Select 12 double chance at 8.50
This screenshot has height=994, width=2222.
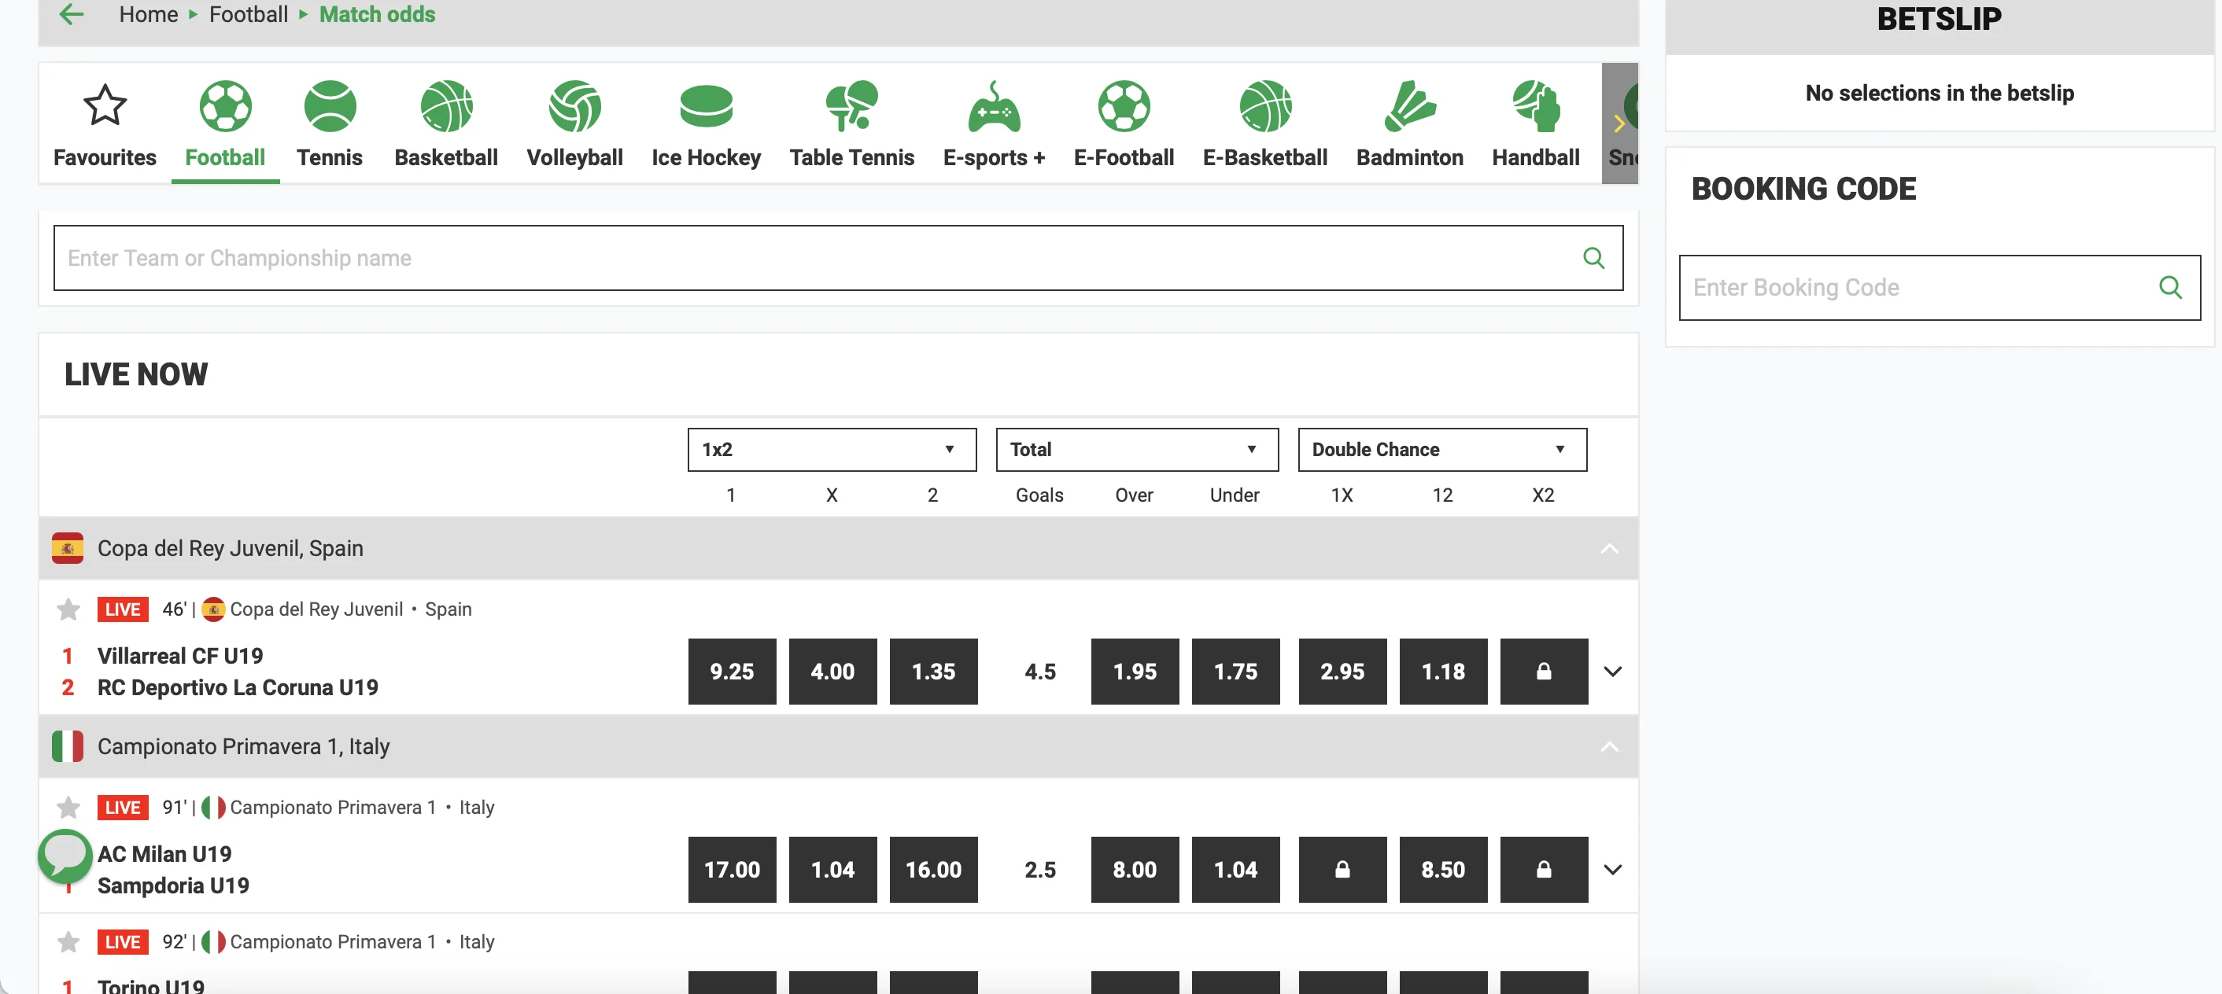point(1443,869)
